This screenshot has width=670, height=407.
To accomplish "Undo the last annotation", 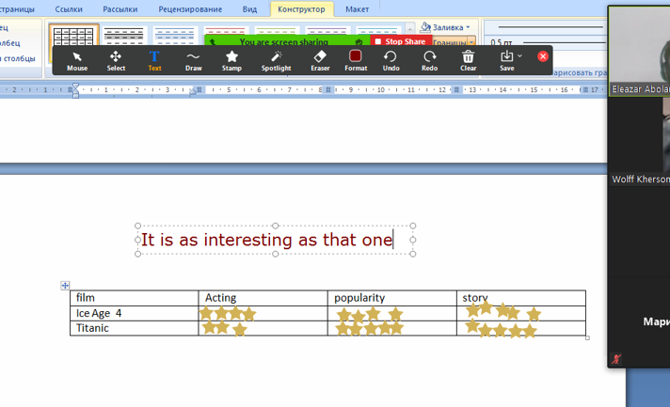I will [391, 60].
